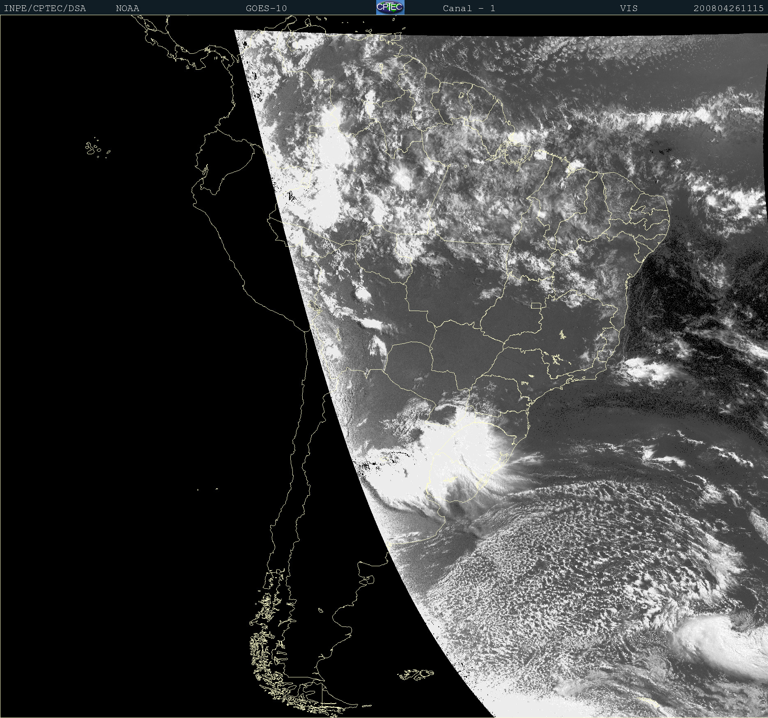Click the 'Canal - 1' channel label
Screen dimensions: 768x718
[x=469, y=8]
